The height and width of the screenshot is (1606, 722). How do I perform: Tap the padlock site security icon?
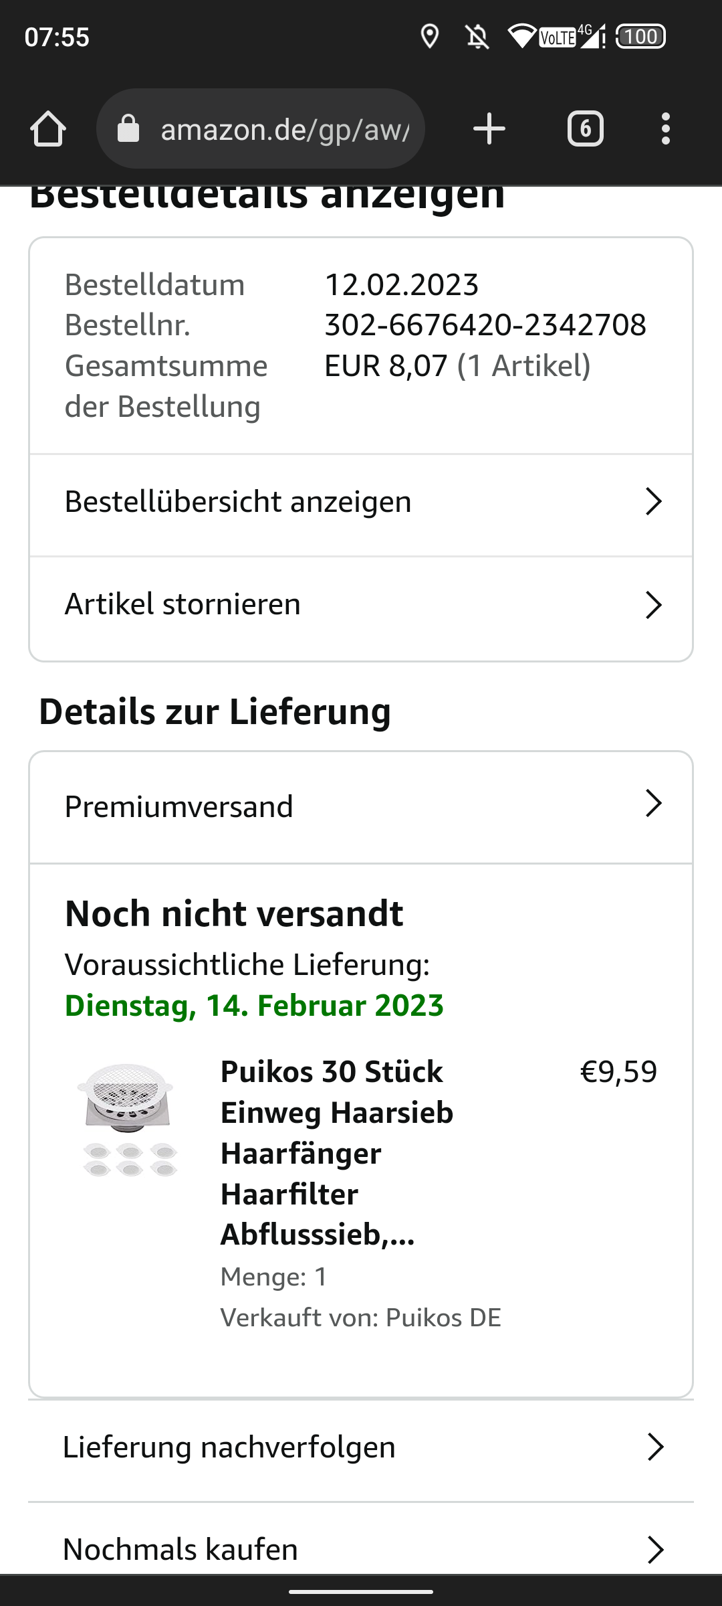tap(128, 128)
